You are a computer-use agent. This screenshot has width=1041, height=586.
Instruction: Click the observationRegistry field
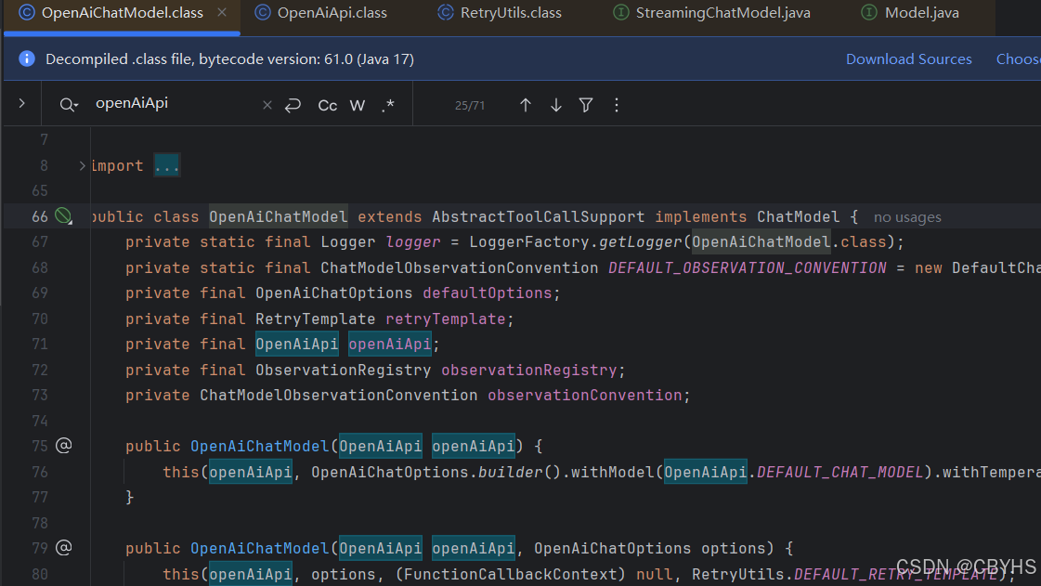529,371
